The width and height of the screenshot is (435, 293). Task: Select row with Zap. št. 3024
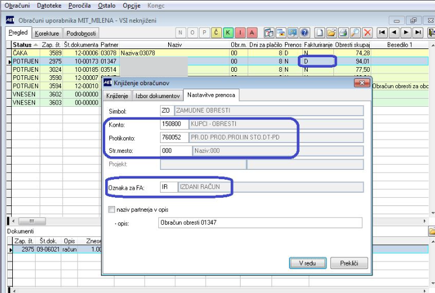pos(220,69)
